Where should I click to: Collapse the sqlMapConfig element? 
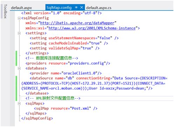tap(19, 18)
